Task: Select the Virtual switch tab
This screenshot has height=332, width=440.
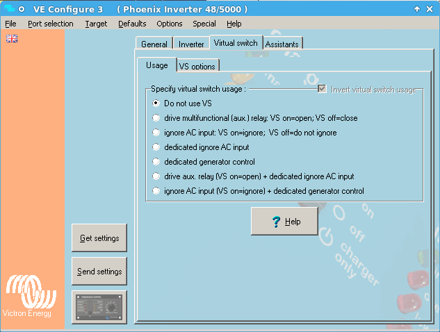Action: pos(236,43)
